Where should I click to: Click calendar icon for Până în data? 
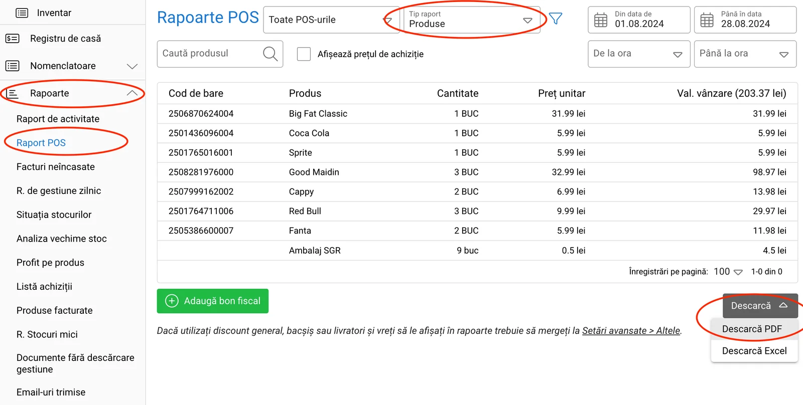[x=707, y=20]
